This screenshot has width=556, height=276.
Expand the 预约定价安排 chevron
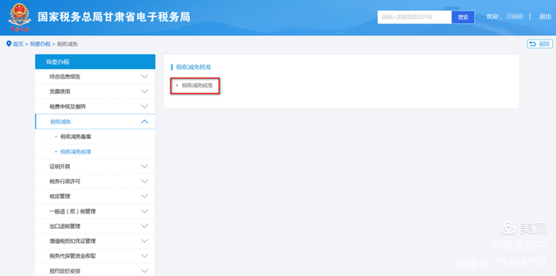point(145,271)
